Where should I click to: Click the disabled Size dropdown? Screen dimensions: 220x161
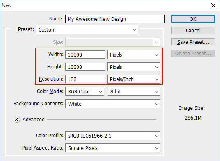coord(113,42)
